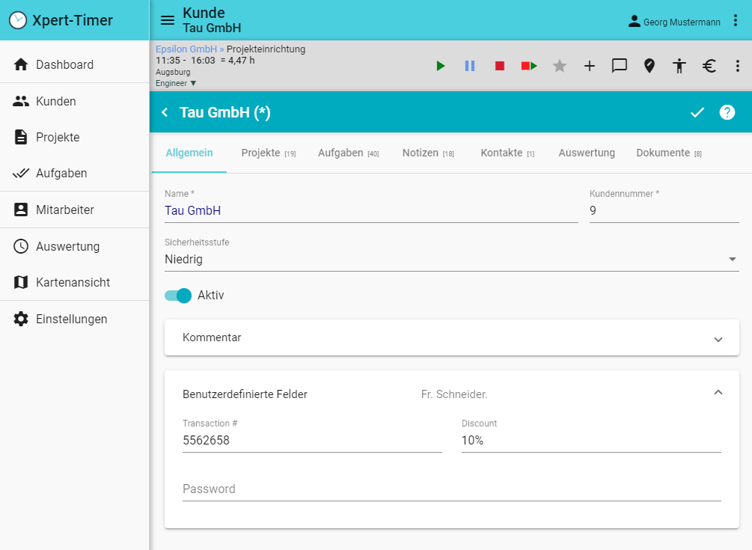This screenshot has width=752, height=550.
Task: Open the hamburger navigation menu
Action: pyautogui.click(x=168, y=20)
